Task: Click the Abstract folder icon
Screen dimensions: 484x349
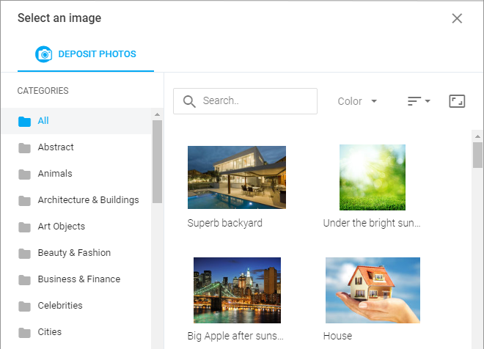Action: pos(24,148)
